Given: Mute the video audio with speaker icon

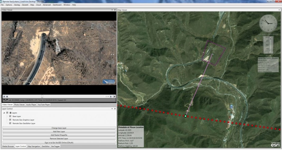Looking at the screenshot, I should tap(111, 96).
